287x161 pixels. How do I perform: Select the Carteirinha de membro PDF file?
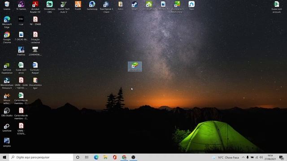click(21, 114)
